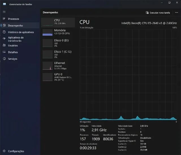Screen dimensions: 181x155
Task: Select Disco 0 (D:) performance item
Action: (x=58, y=43)
